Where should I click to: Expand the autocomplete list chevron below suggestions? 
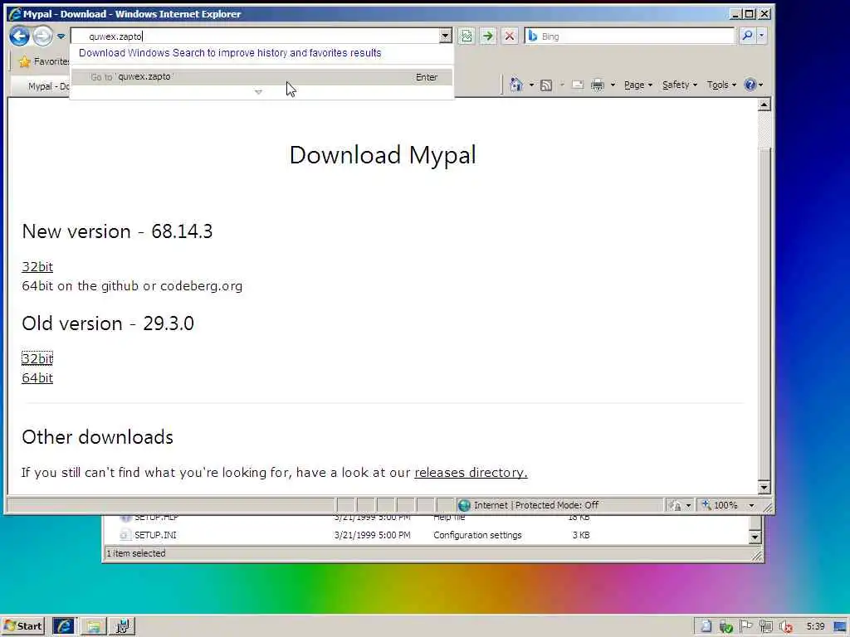point(259,92)
